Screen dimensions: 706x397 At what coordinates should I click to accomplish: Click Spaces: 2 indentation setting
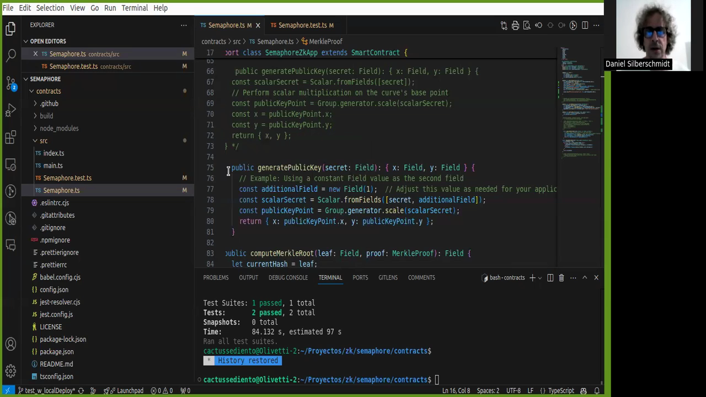(x=488, y=390)
